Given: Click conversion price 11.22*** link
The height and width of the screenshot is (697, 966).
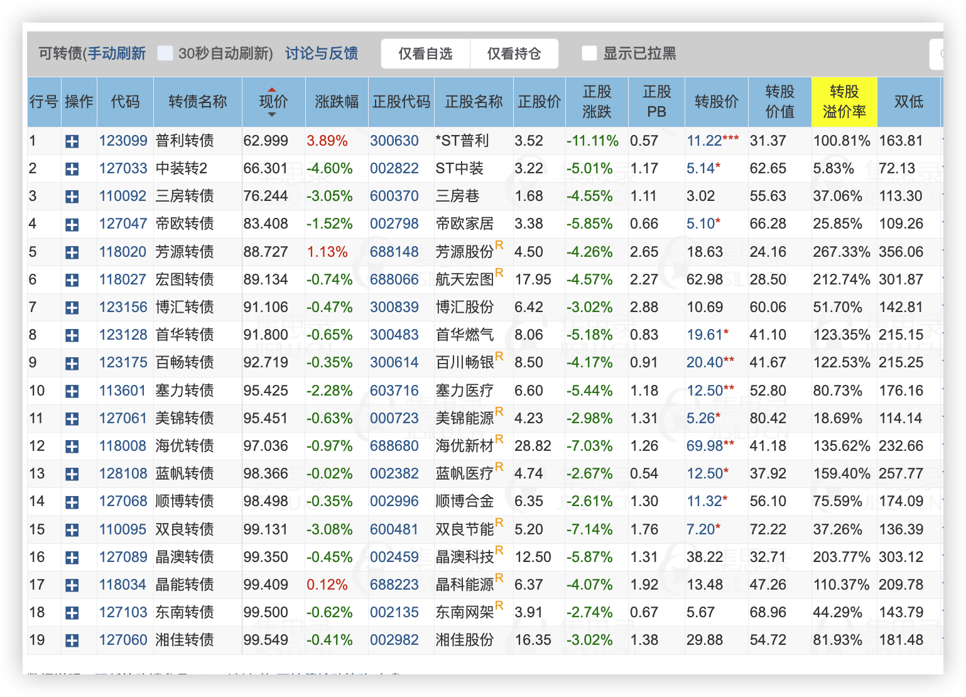Looking at the screenshot, I should pyautogui.click(x=712, y=141).
